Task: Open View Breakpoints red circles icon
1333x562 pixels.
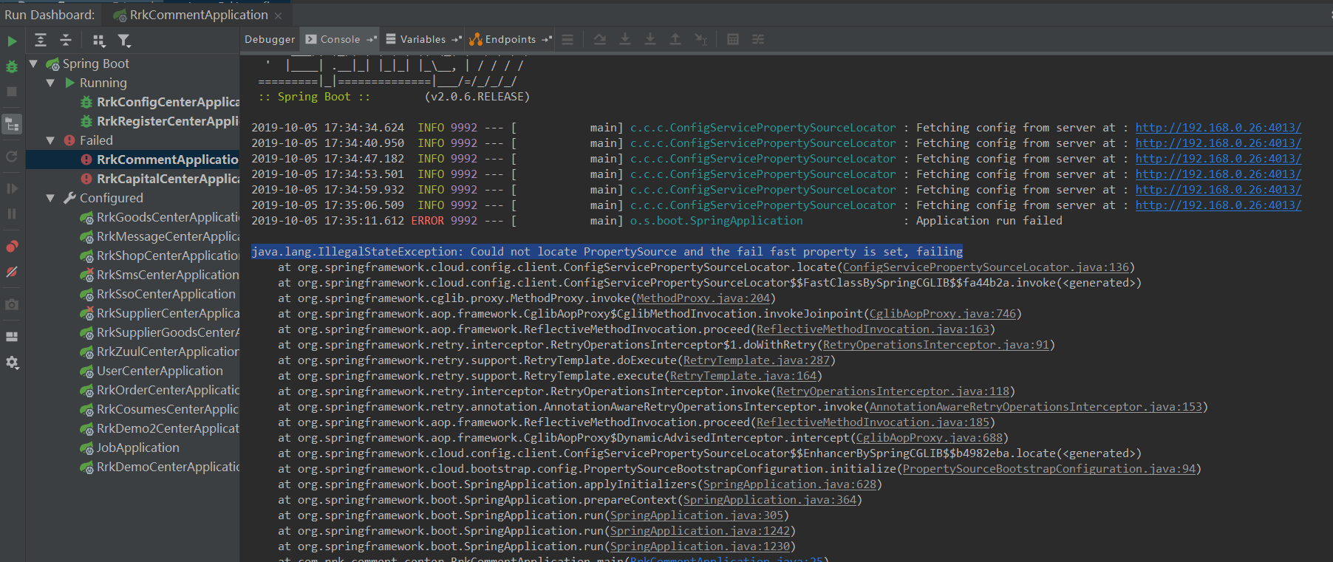Action: [12, 246]
